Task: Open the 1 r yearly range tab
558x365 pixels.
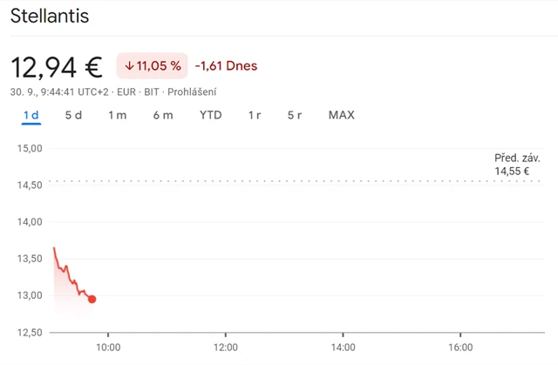Action: 255,115
